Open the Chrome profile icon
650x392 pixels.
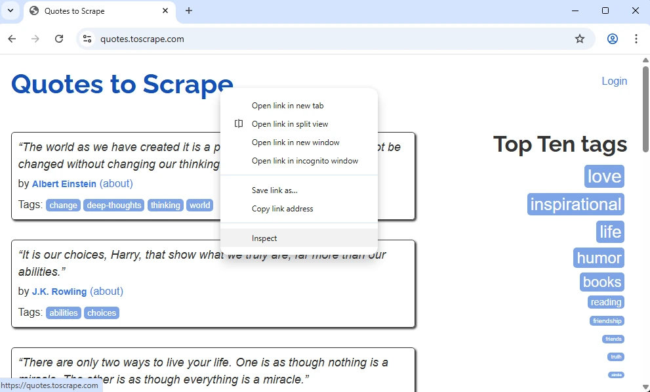pos(613,39)
